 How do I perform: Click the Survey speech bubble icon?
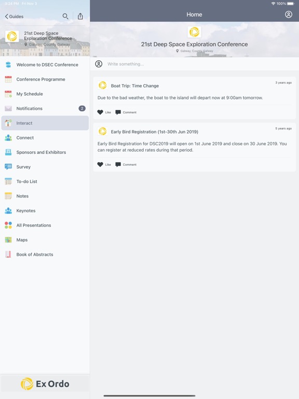8,167
